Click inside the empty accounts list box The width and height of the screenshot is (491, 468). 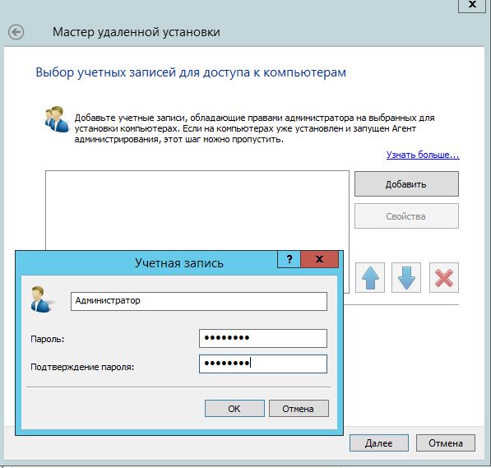197,210
